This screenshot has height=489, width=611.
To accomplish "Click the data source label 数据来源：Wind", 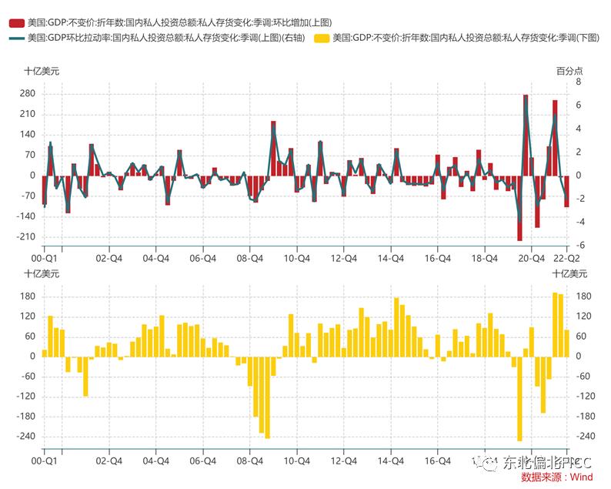I will point(557,477).
